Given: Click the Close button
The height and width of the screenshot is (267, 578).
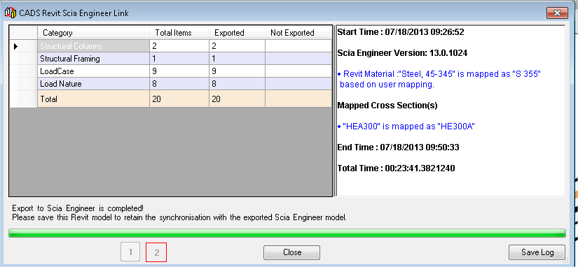Looking at the screenshot, I should [291, 252].
